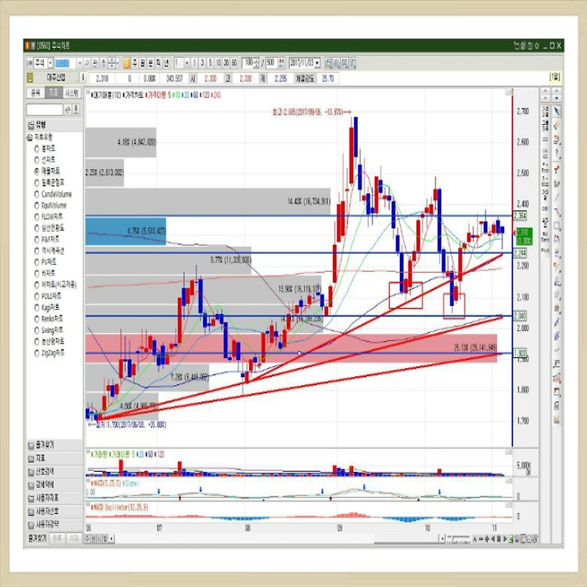
Task: Set interval with the 30 button
Action: pyautogui.click(x=226, y=63)
